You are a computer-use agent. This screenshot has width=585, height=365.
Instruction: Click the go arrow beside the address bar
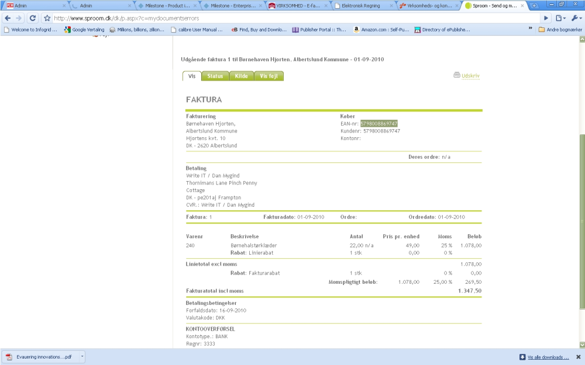point(546,18)
